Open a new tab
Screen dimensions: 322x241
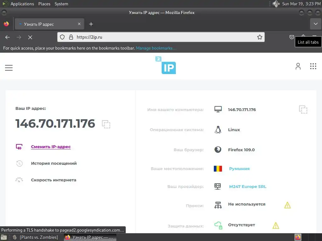[x=91, y=24]
